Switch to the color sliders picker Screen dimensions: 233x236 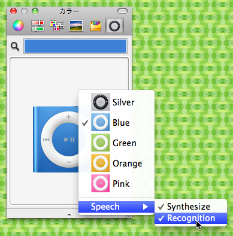tap(38, 26)
